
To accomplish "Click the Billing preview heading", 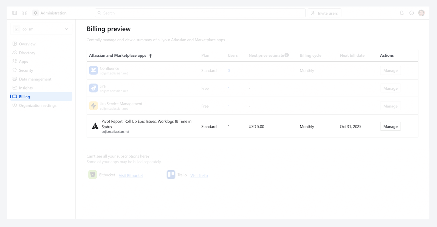I will [x=109, y=29].
